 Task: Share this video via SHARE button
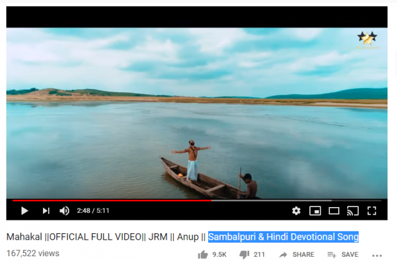(296, 254)
